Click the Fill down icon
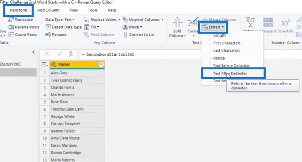The height and width of the screenshot is (162, 302). pyautogui.click(x=87, y=27)
